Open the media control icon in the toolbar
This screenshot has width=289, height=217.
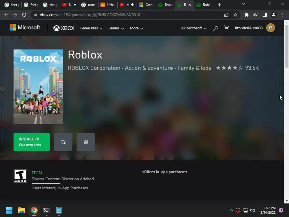coord(255,15)
